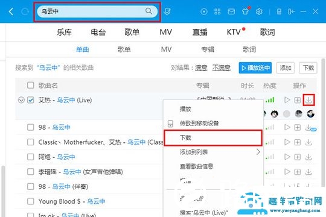Viewport: 326px width, 217px height.
Task: Open the 乐库 tab
Action: (64, 32)
